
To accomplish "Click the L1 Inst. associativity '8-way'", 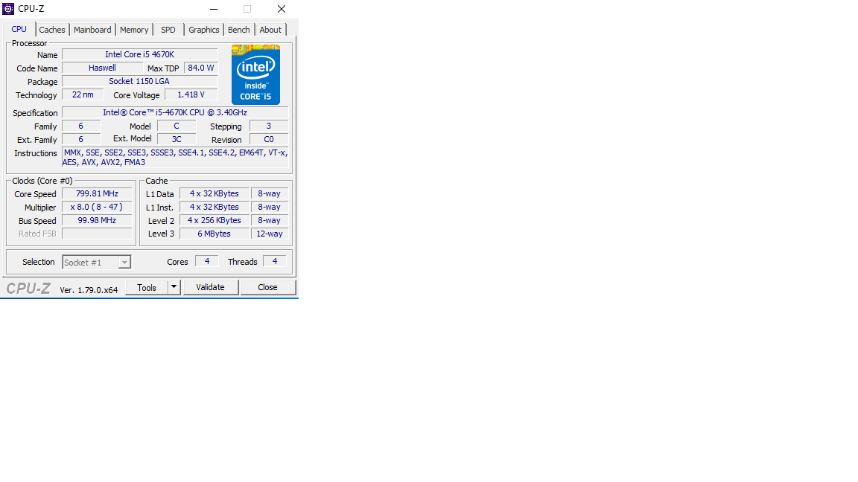I will pos(269,207).
